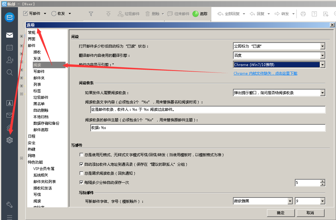Image resolution: width=336 pixels, height=220 pixels.
Task: Select 写邮件 in the options tree
Action: point(39,71)
